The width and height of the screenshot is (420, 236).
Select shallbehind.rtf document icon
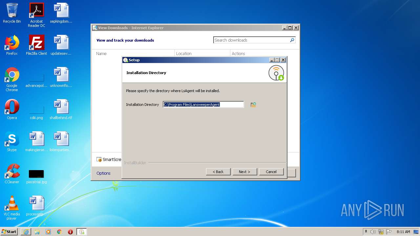pyautogui.click(x=61, y=109)
